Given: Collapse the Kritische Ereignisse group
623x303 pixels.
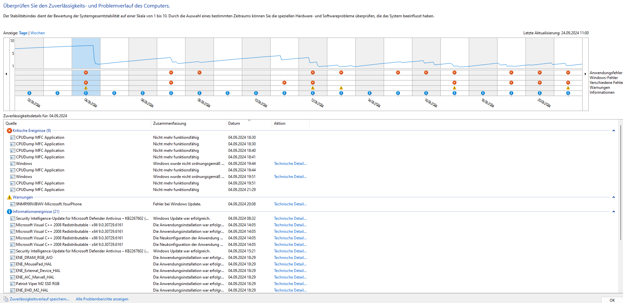Looking at the screenshot, I should click(x=614, y=131).
